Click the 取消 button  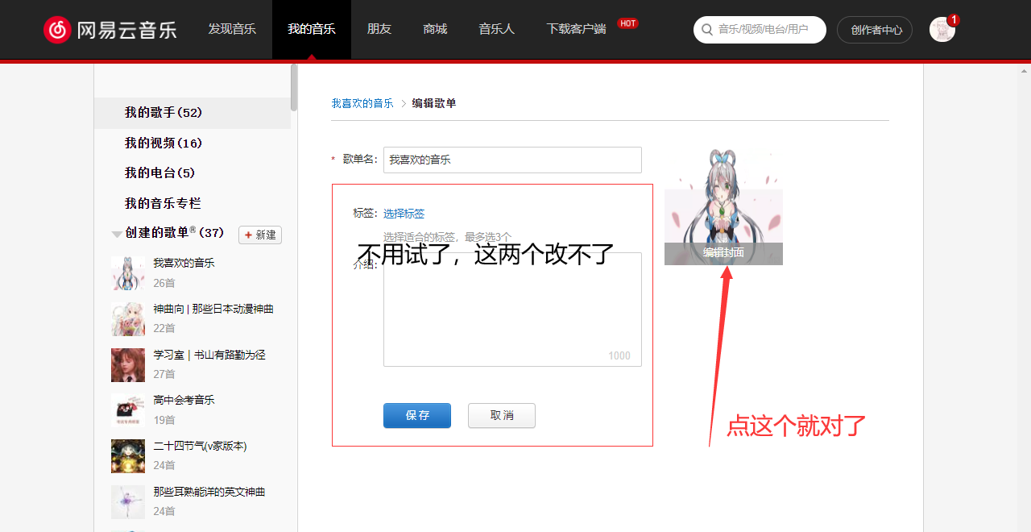[501, 416]
